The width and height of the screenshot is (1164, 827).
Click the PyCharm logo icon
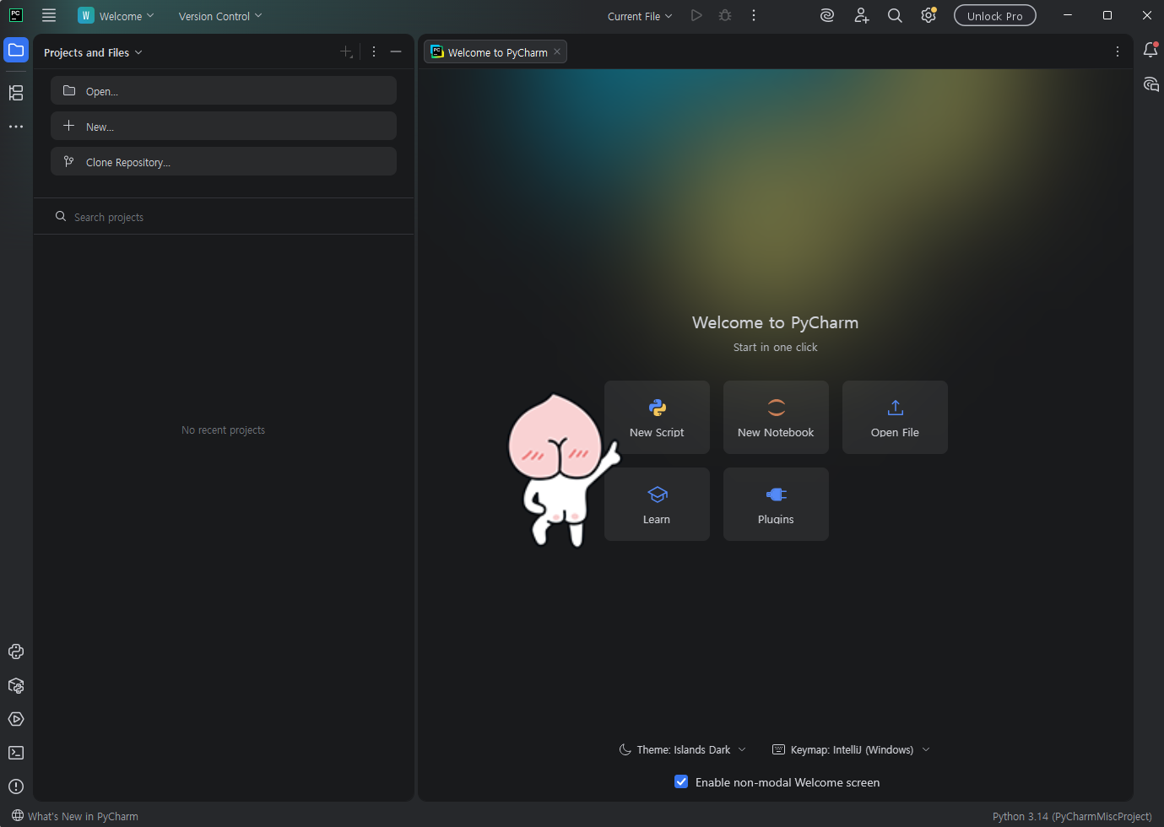(16, 15)
